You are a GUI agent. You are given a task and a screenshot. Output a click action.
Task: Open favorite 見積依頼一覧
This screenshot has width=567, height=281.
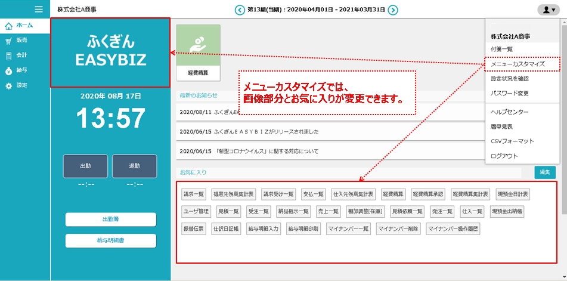pyautogui.click(x=408, y=211)
